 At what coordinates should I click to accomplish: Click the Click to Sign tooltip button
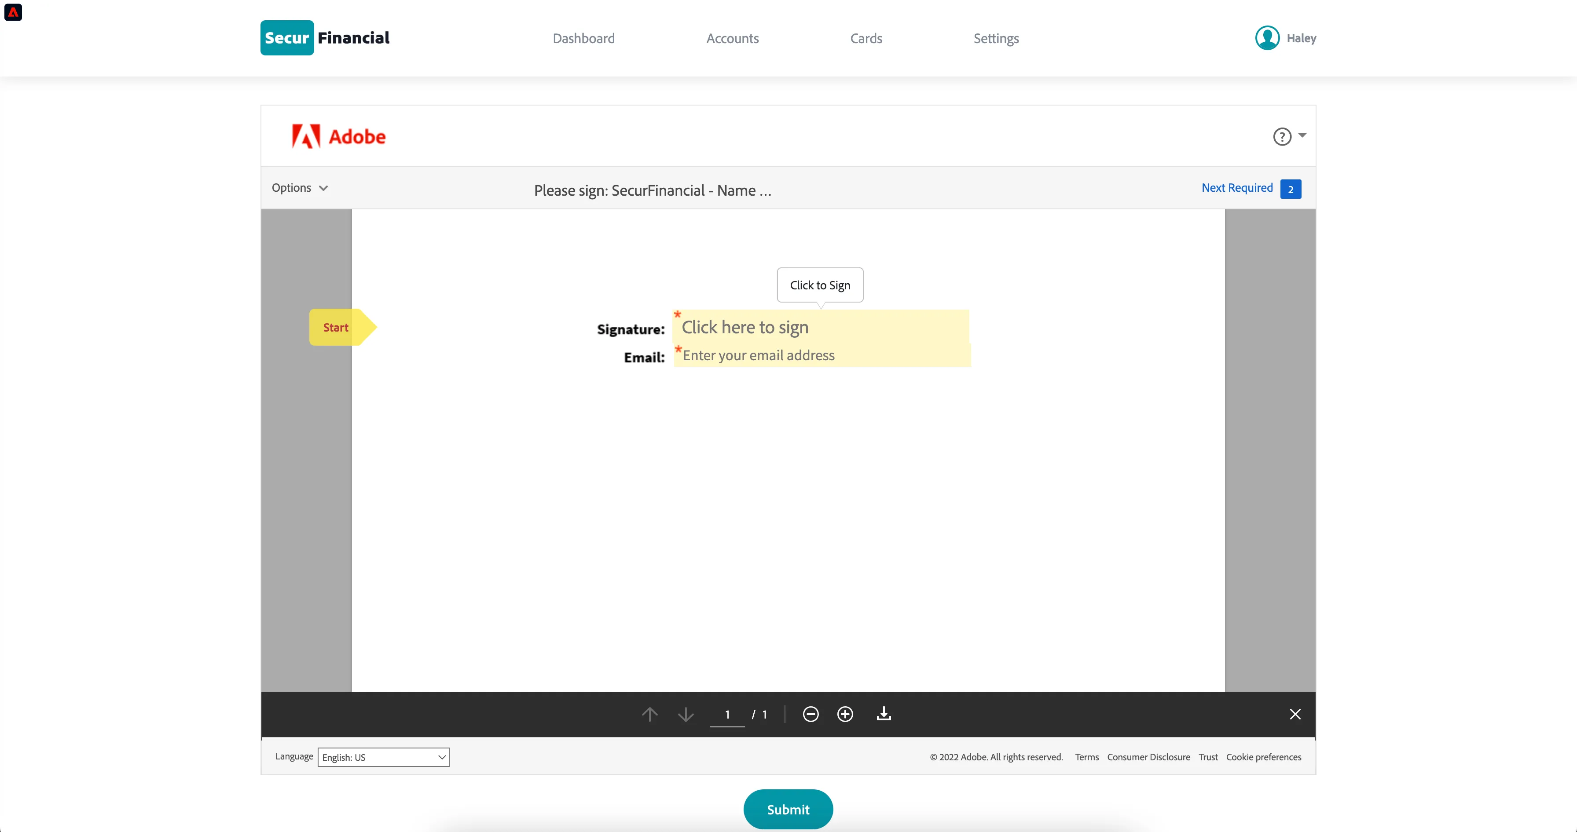820,285
